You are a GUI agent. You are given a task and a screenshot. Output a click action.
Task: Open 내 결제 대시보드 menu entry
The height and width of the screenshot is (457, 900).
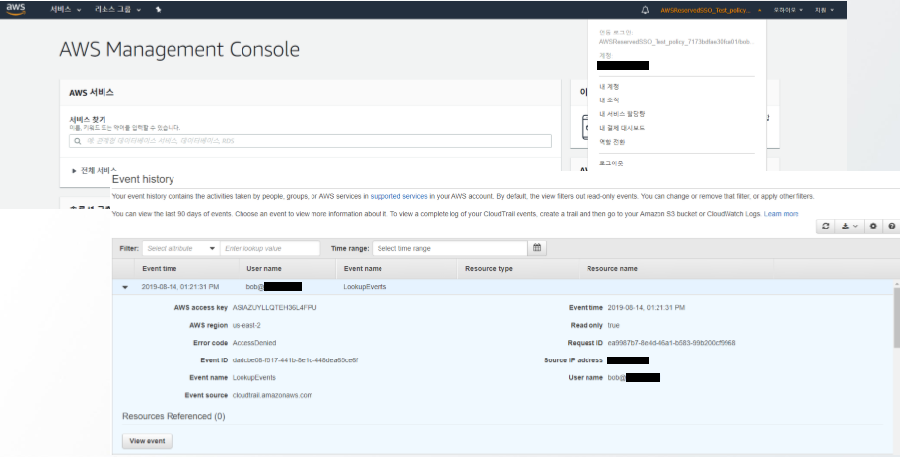click(622, 128)
